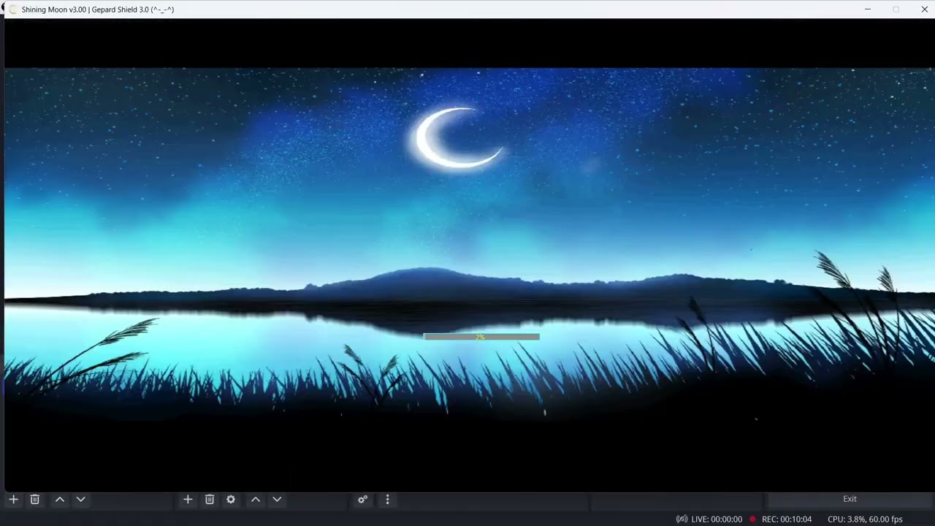Open the audio mixer three-dot menu
The height and width of the screenshot is (526, 935).
pos(387,500)
